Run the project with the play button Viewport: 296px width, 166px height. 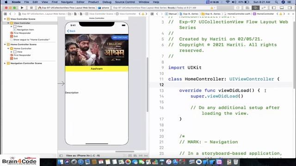(22, 8)
